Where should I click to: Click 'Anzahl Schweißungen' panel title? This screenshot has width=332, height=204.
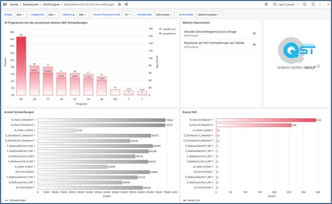pyautogui.click(x=19, y=112)
